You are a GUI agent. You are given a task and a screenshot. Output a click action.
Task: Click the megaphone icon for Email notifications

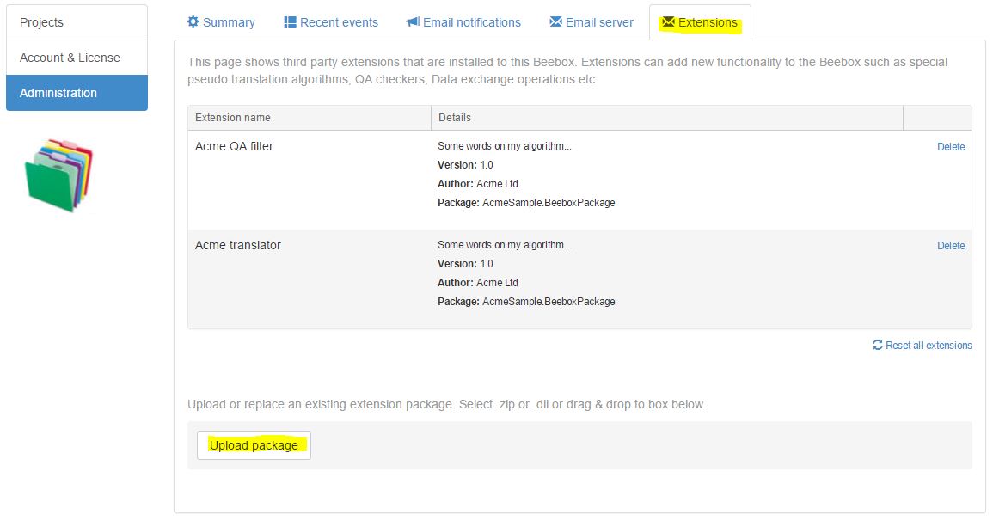pyautogui.click(x=413, y=22)
